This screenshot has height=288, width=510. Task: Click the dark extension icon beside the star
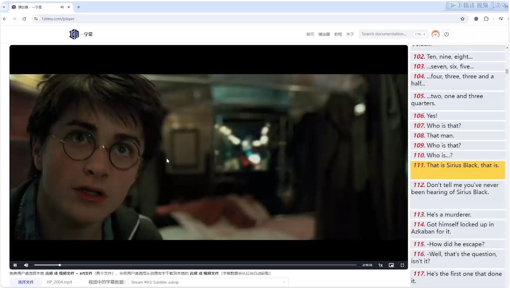476,19
